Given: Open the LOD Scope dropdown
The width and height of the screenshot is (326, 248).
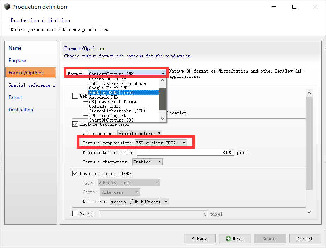Looking at the screenshot, I should [x=120, y=192].
